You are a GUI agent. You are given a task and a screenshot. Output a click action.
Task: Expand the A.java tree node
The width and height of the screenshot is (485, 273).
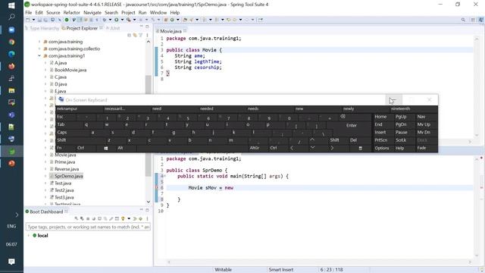(x=45, y=63)
